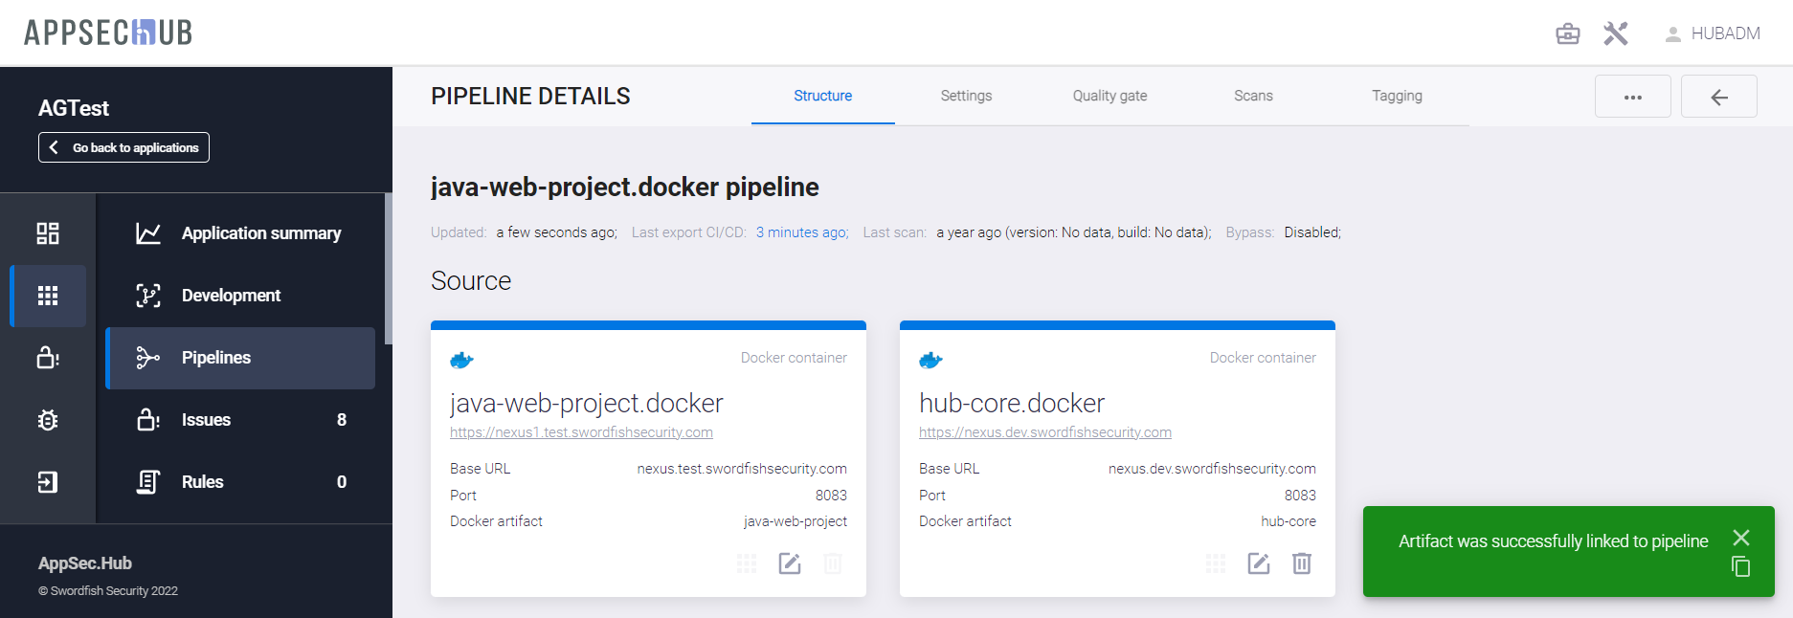This screenshot has width=1793, height=618.
Task: Open the HUBADM user menu
Action: coord(1713,34)
